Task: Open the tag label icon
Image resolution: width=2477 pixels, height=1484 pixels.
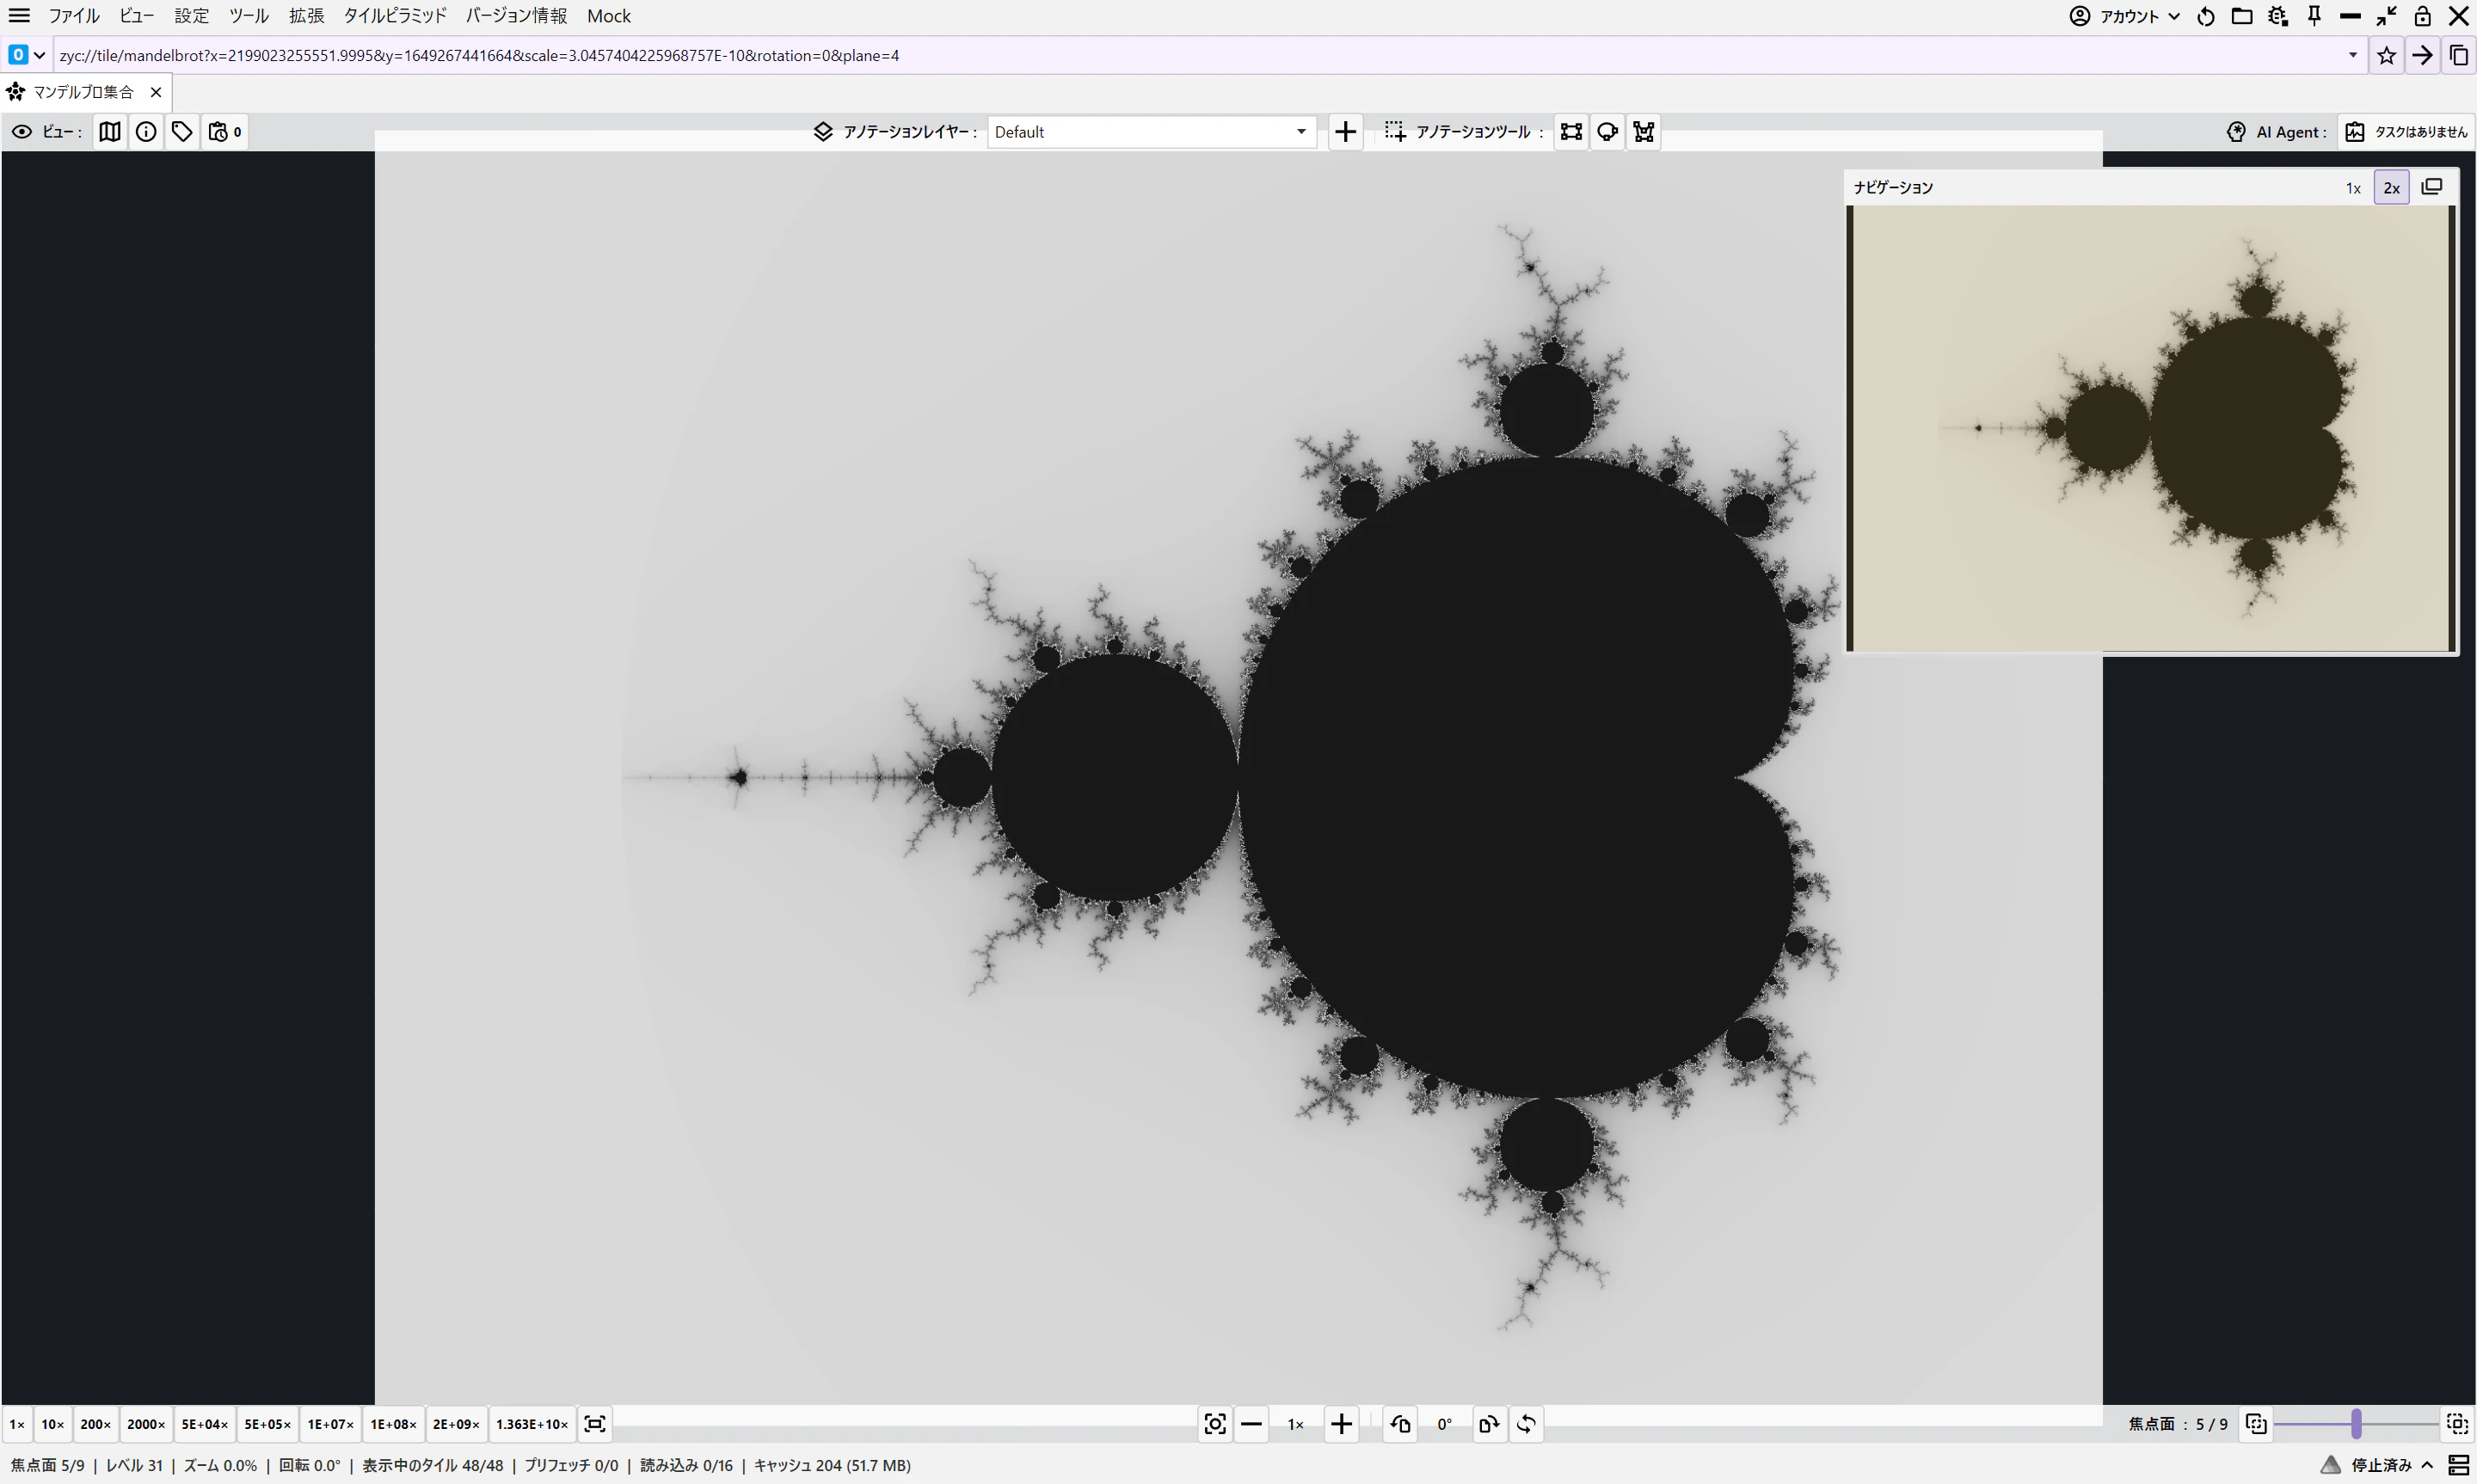Action: (x=182, y=131)
